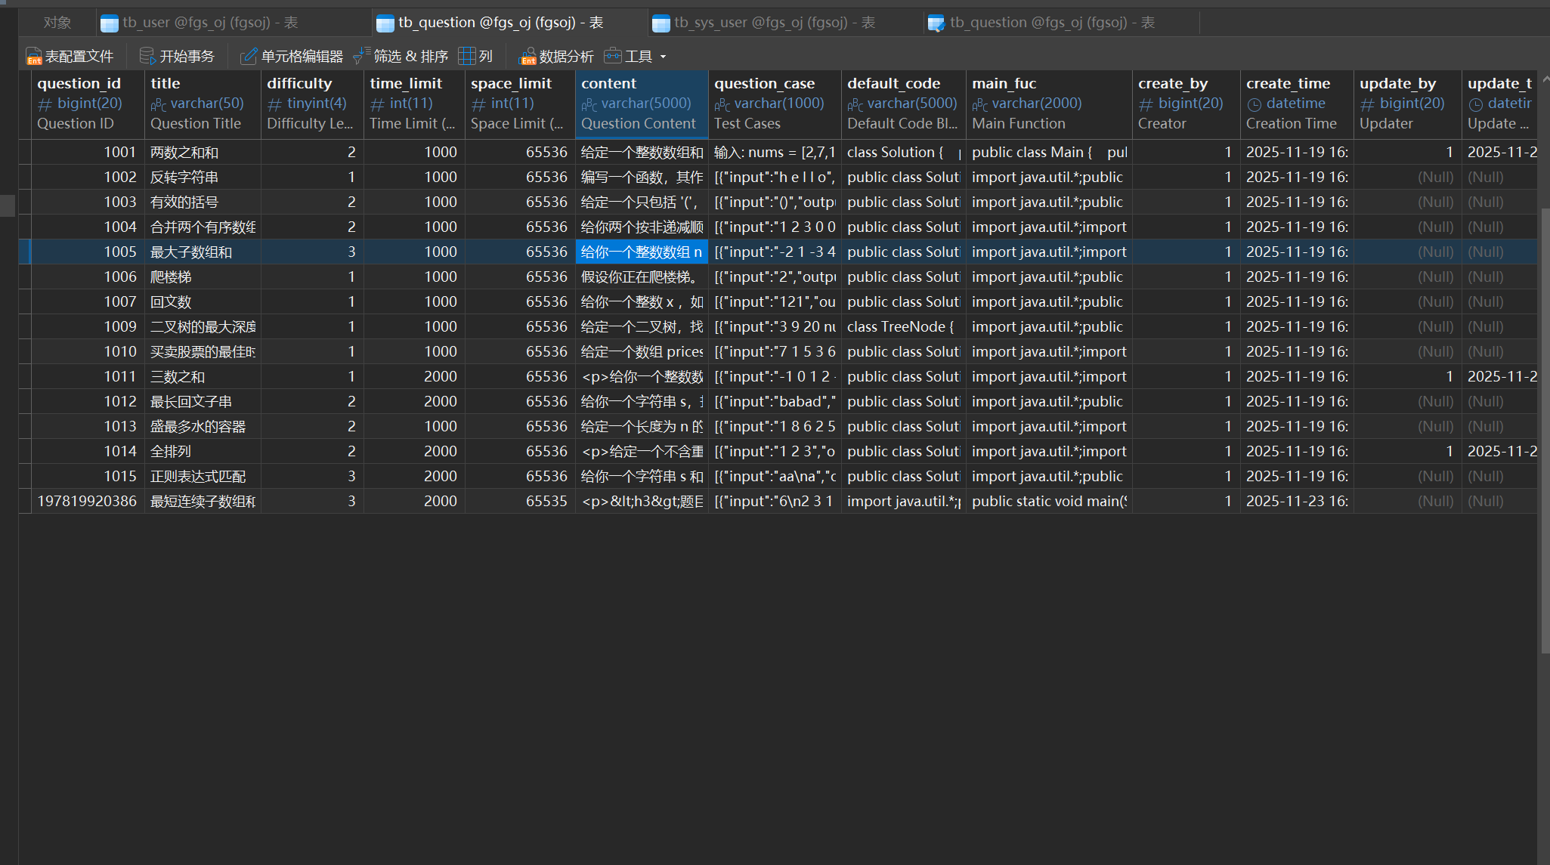Select the content cell of row 1011
The height and width of the screenshot is (865, 1550).
pos(642,376)
